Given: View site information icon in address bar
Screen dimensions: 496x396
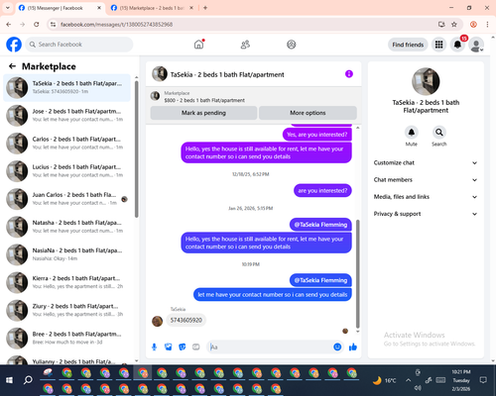Looking at the screenshot, I should point(53,25).
